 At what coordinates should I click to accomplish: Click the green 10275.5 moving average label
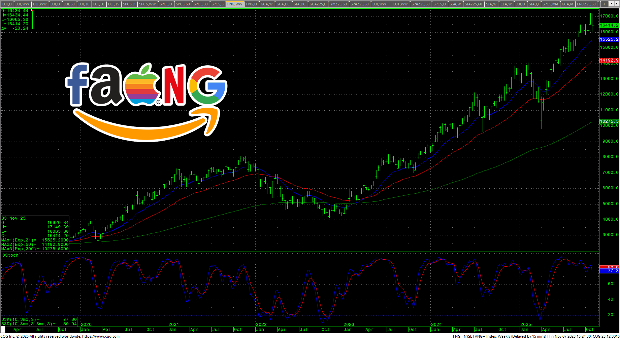tap(609, 121)
